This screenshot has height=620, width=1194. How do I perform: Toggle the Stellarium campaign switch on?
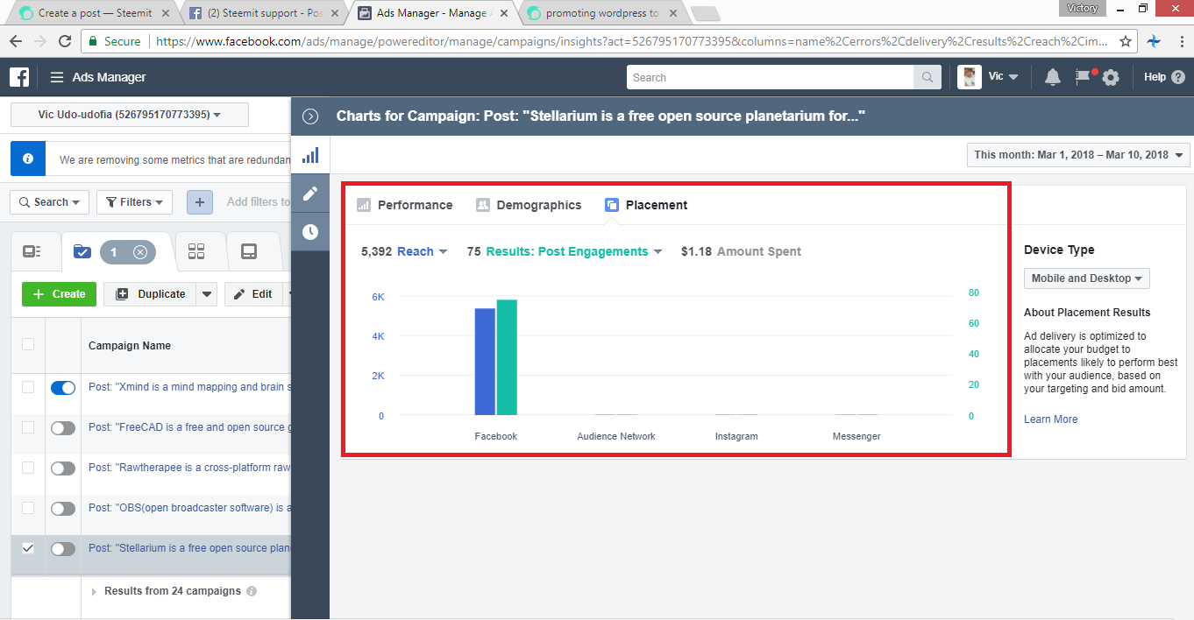pyautogui.click(x=63, y=549)
